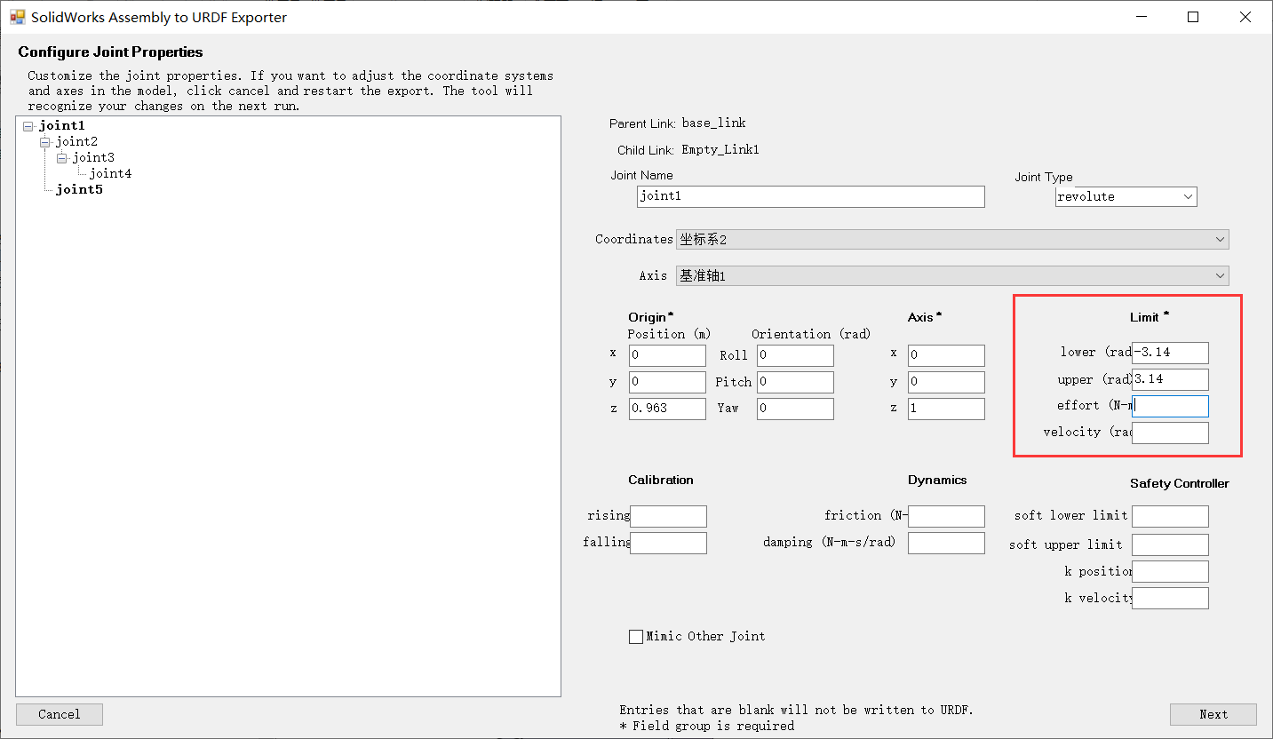1273x739 pixels.
Task: Select joint4 in the joint tree
Action: [x=110, y=174]
